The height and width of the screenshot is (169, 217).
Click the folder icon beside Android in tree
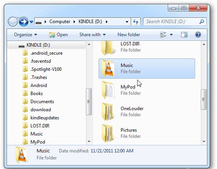pyautogui.click(x=25, y=85)
